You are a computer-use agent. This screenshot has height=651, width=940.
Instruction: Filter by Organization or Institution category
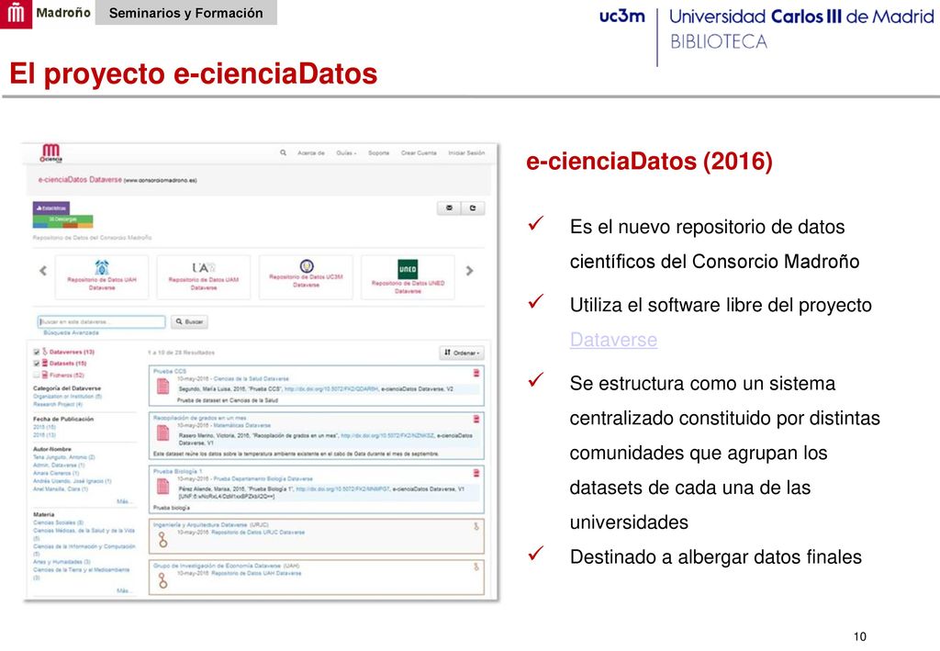(67, 397)
